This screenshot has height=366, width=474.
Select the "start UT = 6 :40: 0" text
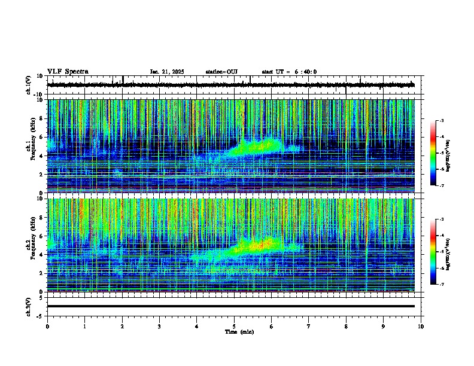pyautogui.click(x=289, y=72)
